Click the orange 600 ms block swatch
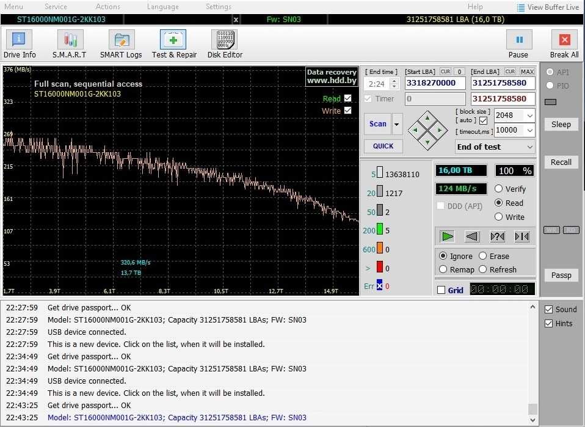Viewport: 585px width, 427px height. click(380, 248)
